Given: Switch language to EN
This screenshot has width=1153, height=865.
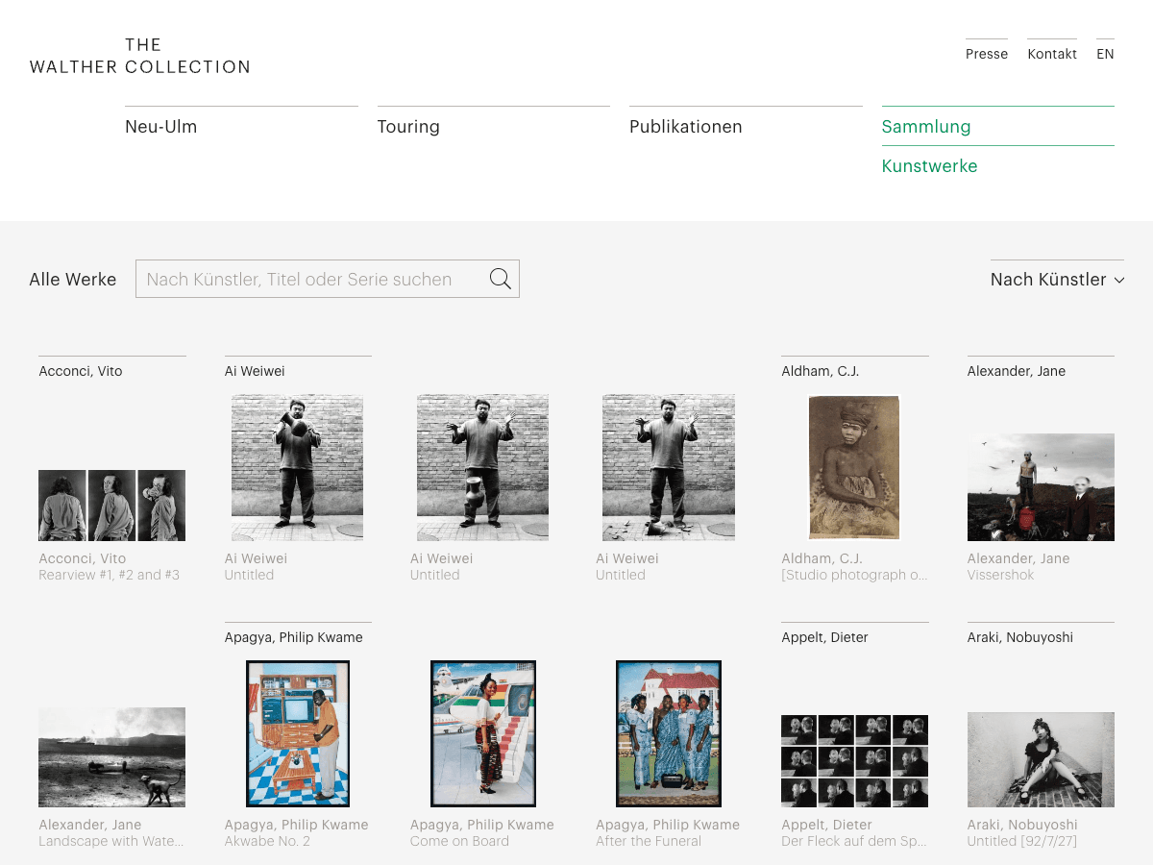Looking at the screenshot, I should [1105, 54].
